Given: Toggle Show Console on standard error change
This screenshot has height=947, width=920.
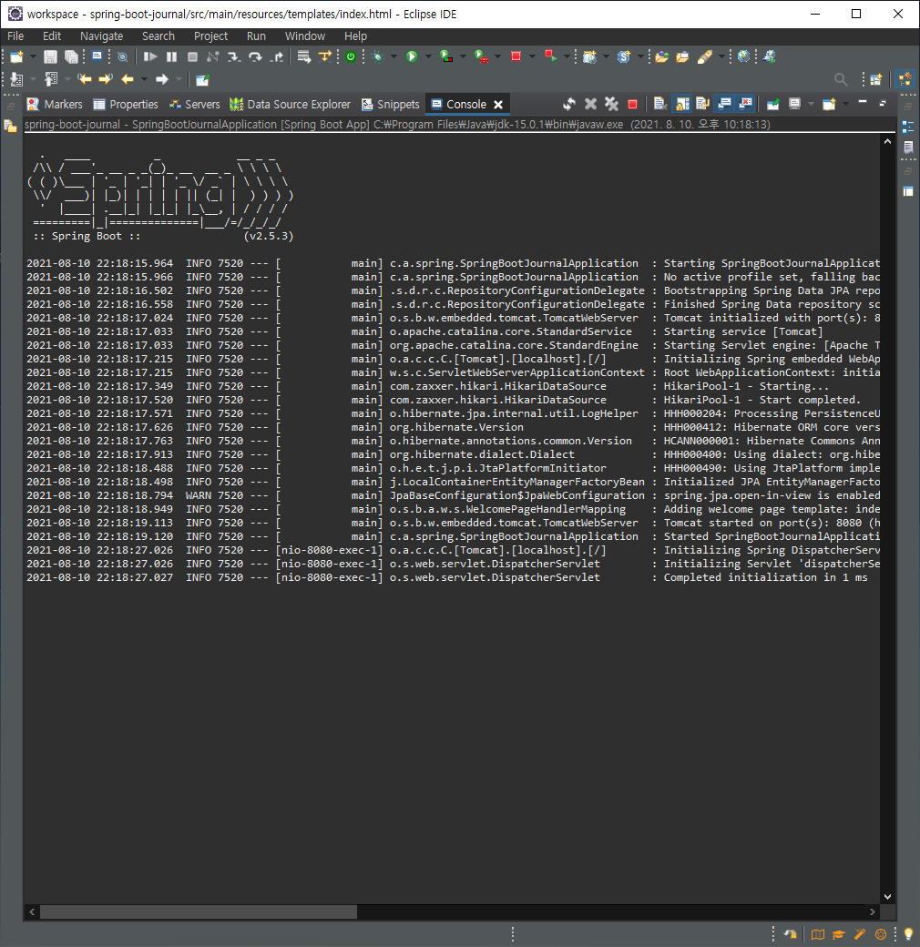Looking at the screenshot, I should [745, 104].
